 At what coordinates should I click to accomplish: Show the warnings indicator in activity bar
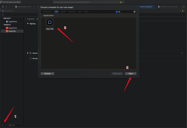coord(121,2)
